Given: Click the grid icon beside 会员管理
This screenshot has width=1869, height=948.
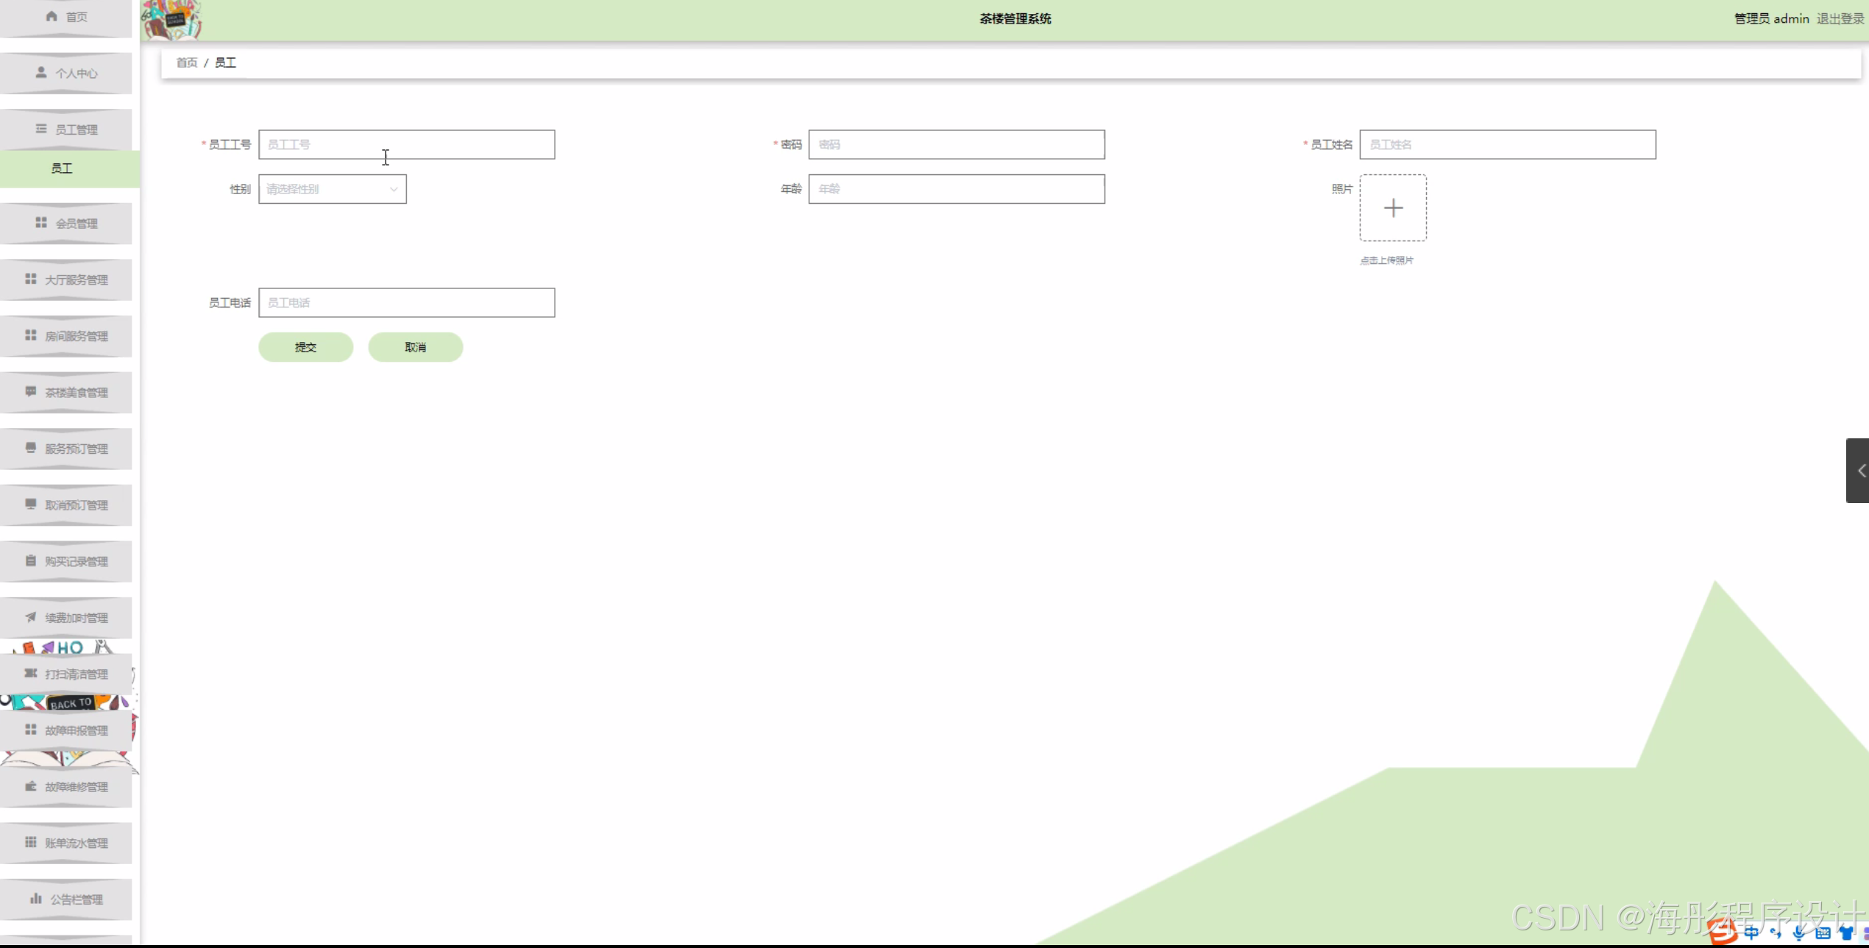Looking at the screenshot, I should (x=41, y=222).
